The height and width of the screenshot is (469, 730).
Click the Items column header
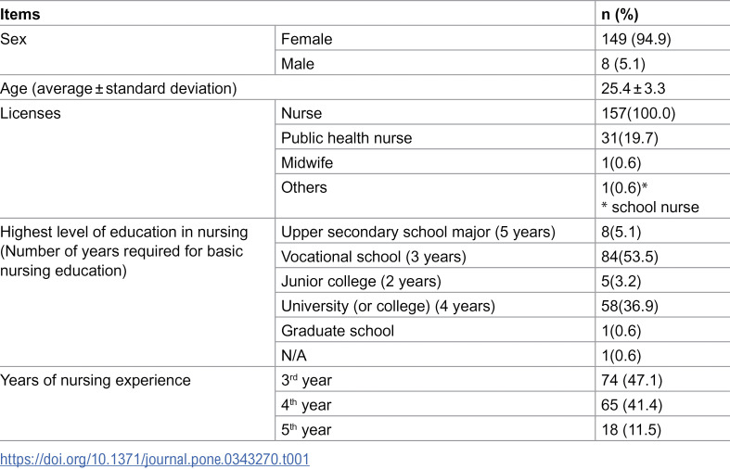[x=20, y=15]
